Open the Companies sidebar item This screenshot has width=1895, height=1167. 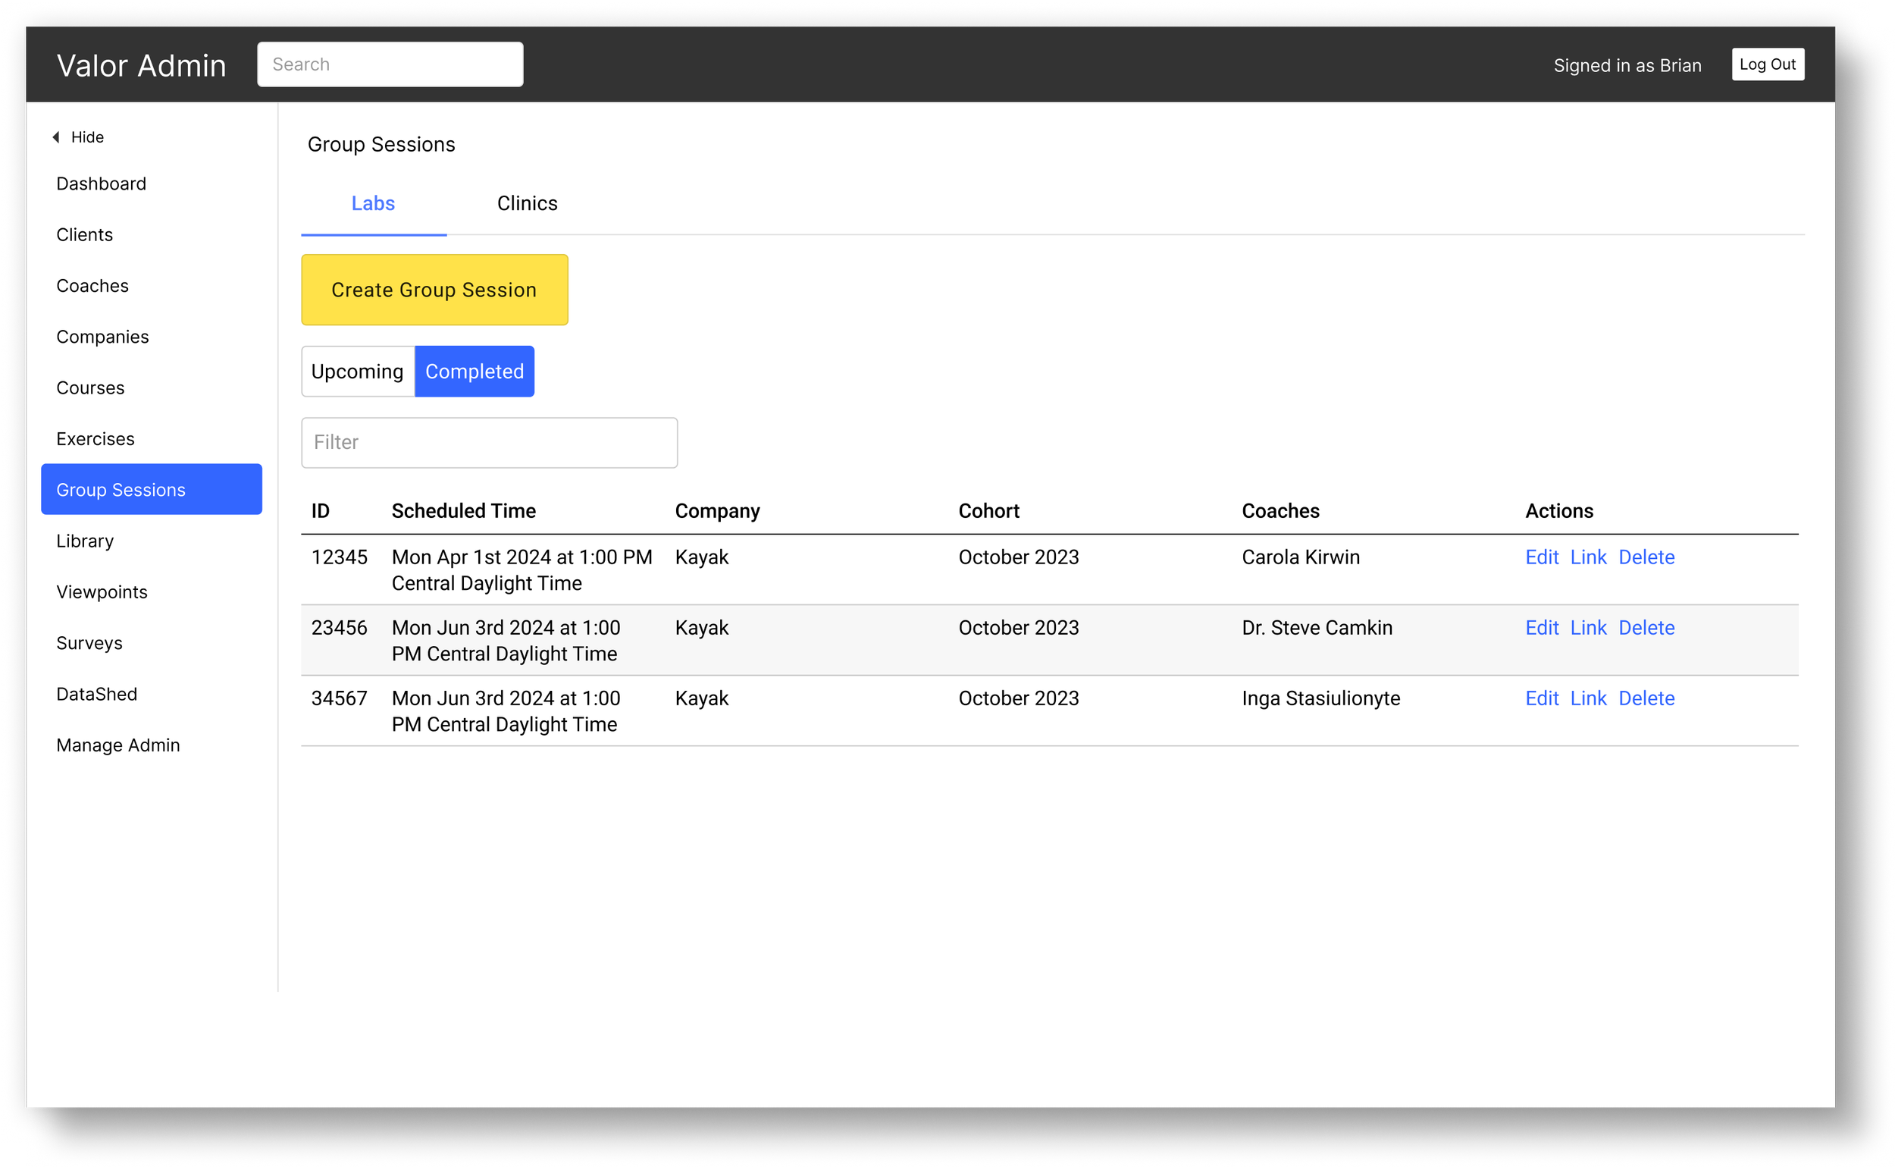point(102,337)
